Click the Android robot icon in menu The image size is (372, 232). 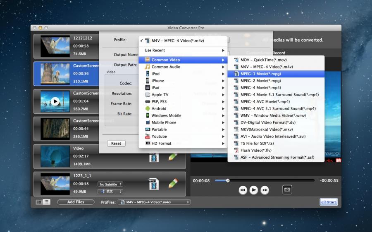coord(147,108)
